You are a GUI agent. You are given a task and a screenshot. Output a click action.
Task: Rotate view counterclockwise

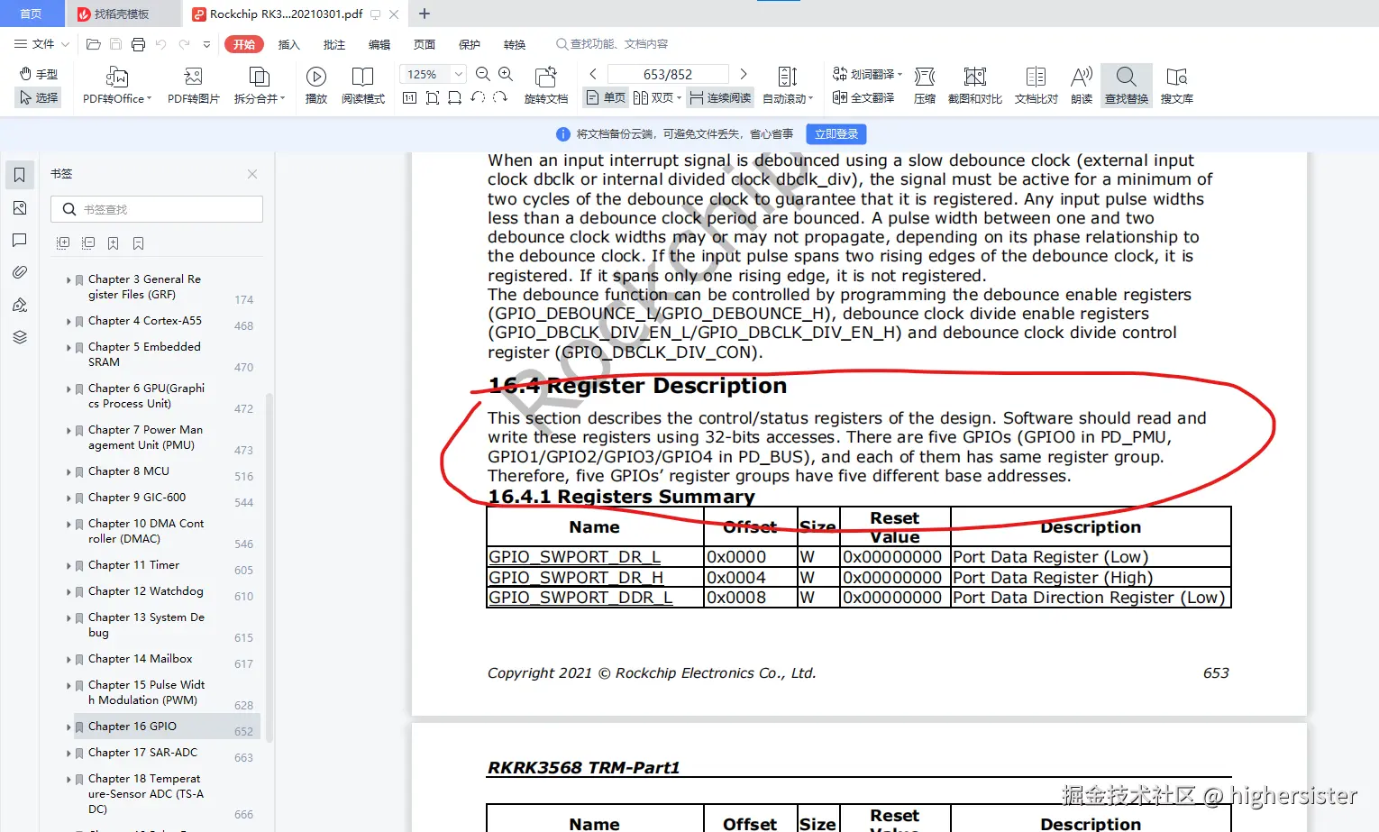coord(478,97)
